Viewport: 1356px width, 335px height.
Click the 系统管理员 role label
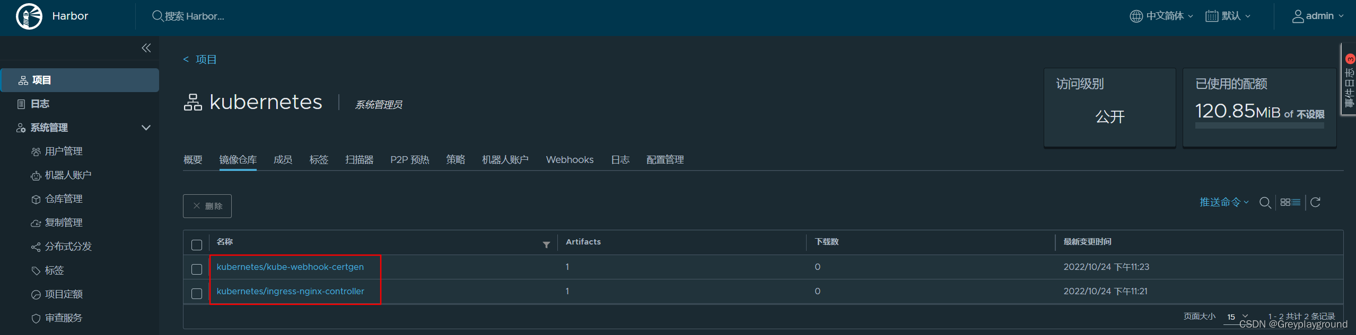[379, 105]
